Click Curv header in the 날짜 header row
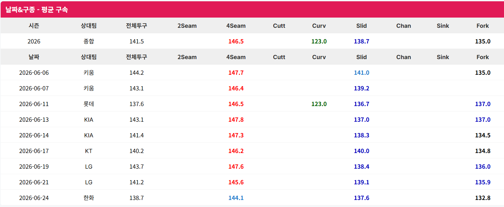Screen dimensions: 504x207 [x=319, y=57]
